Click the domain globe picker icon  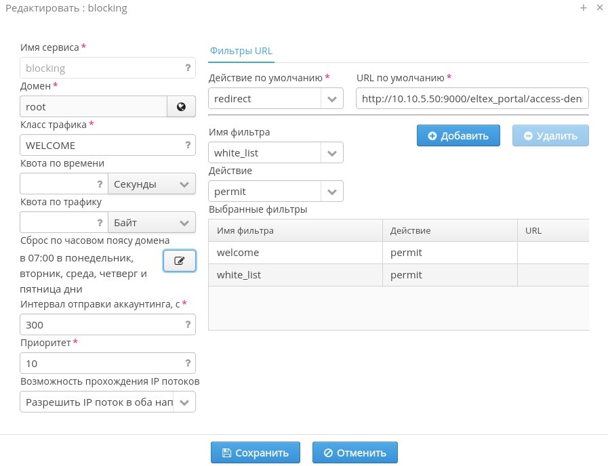181,106
